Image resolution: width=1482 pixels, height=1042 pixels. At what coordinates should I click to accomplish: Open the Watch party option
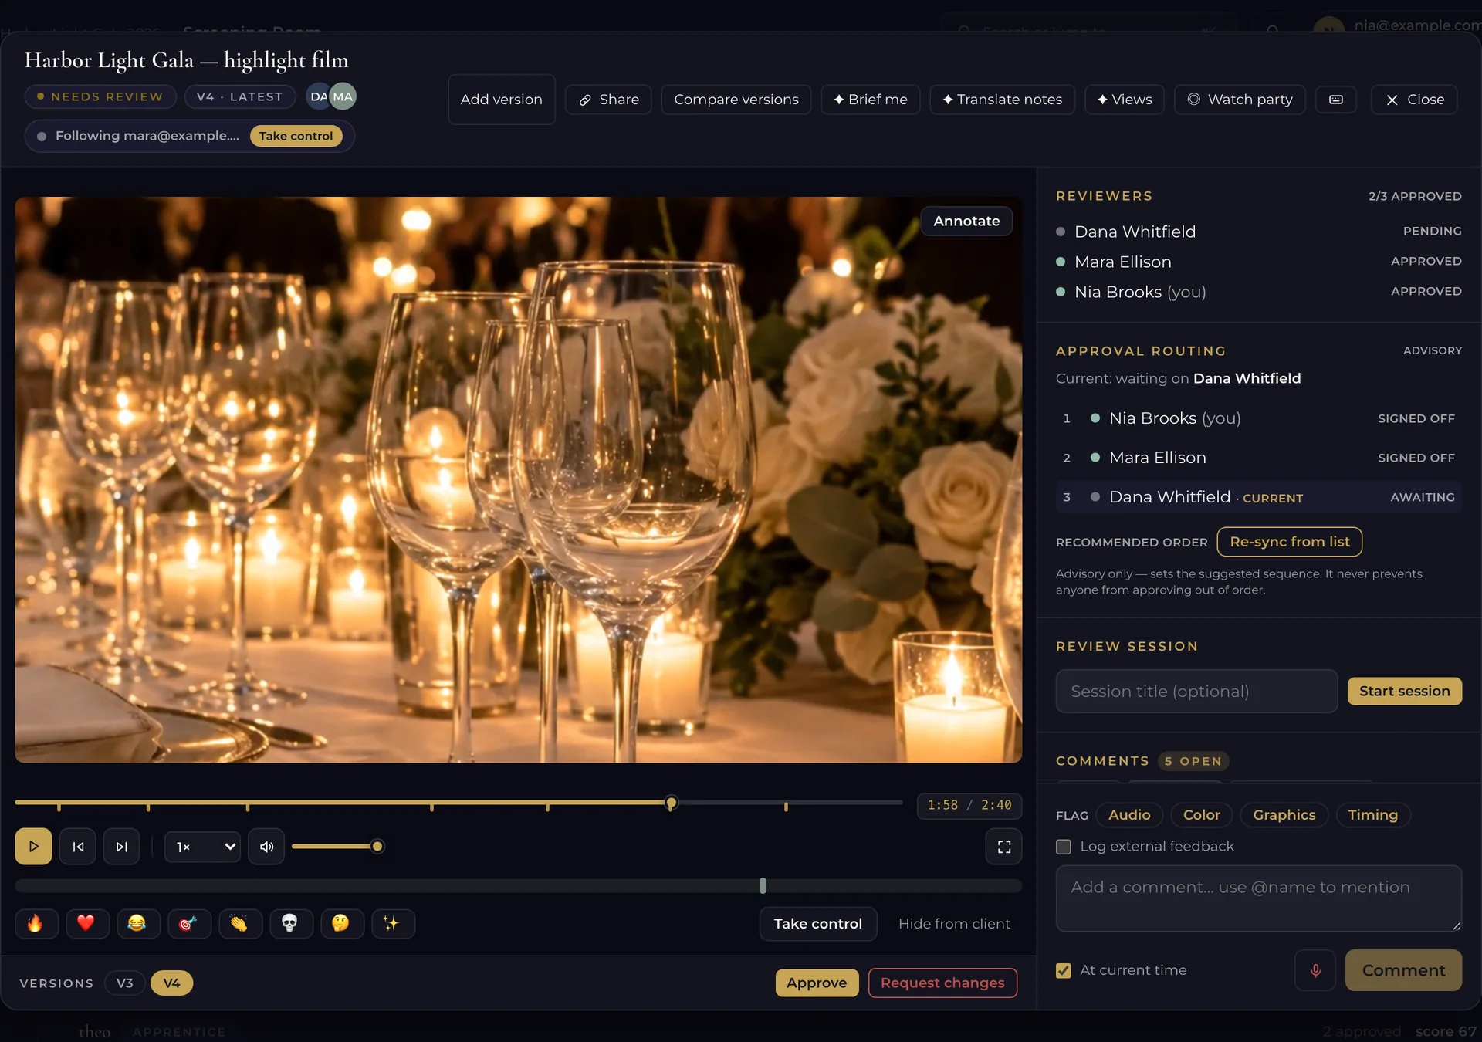(1240, 100)
